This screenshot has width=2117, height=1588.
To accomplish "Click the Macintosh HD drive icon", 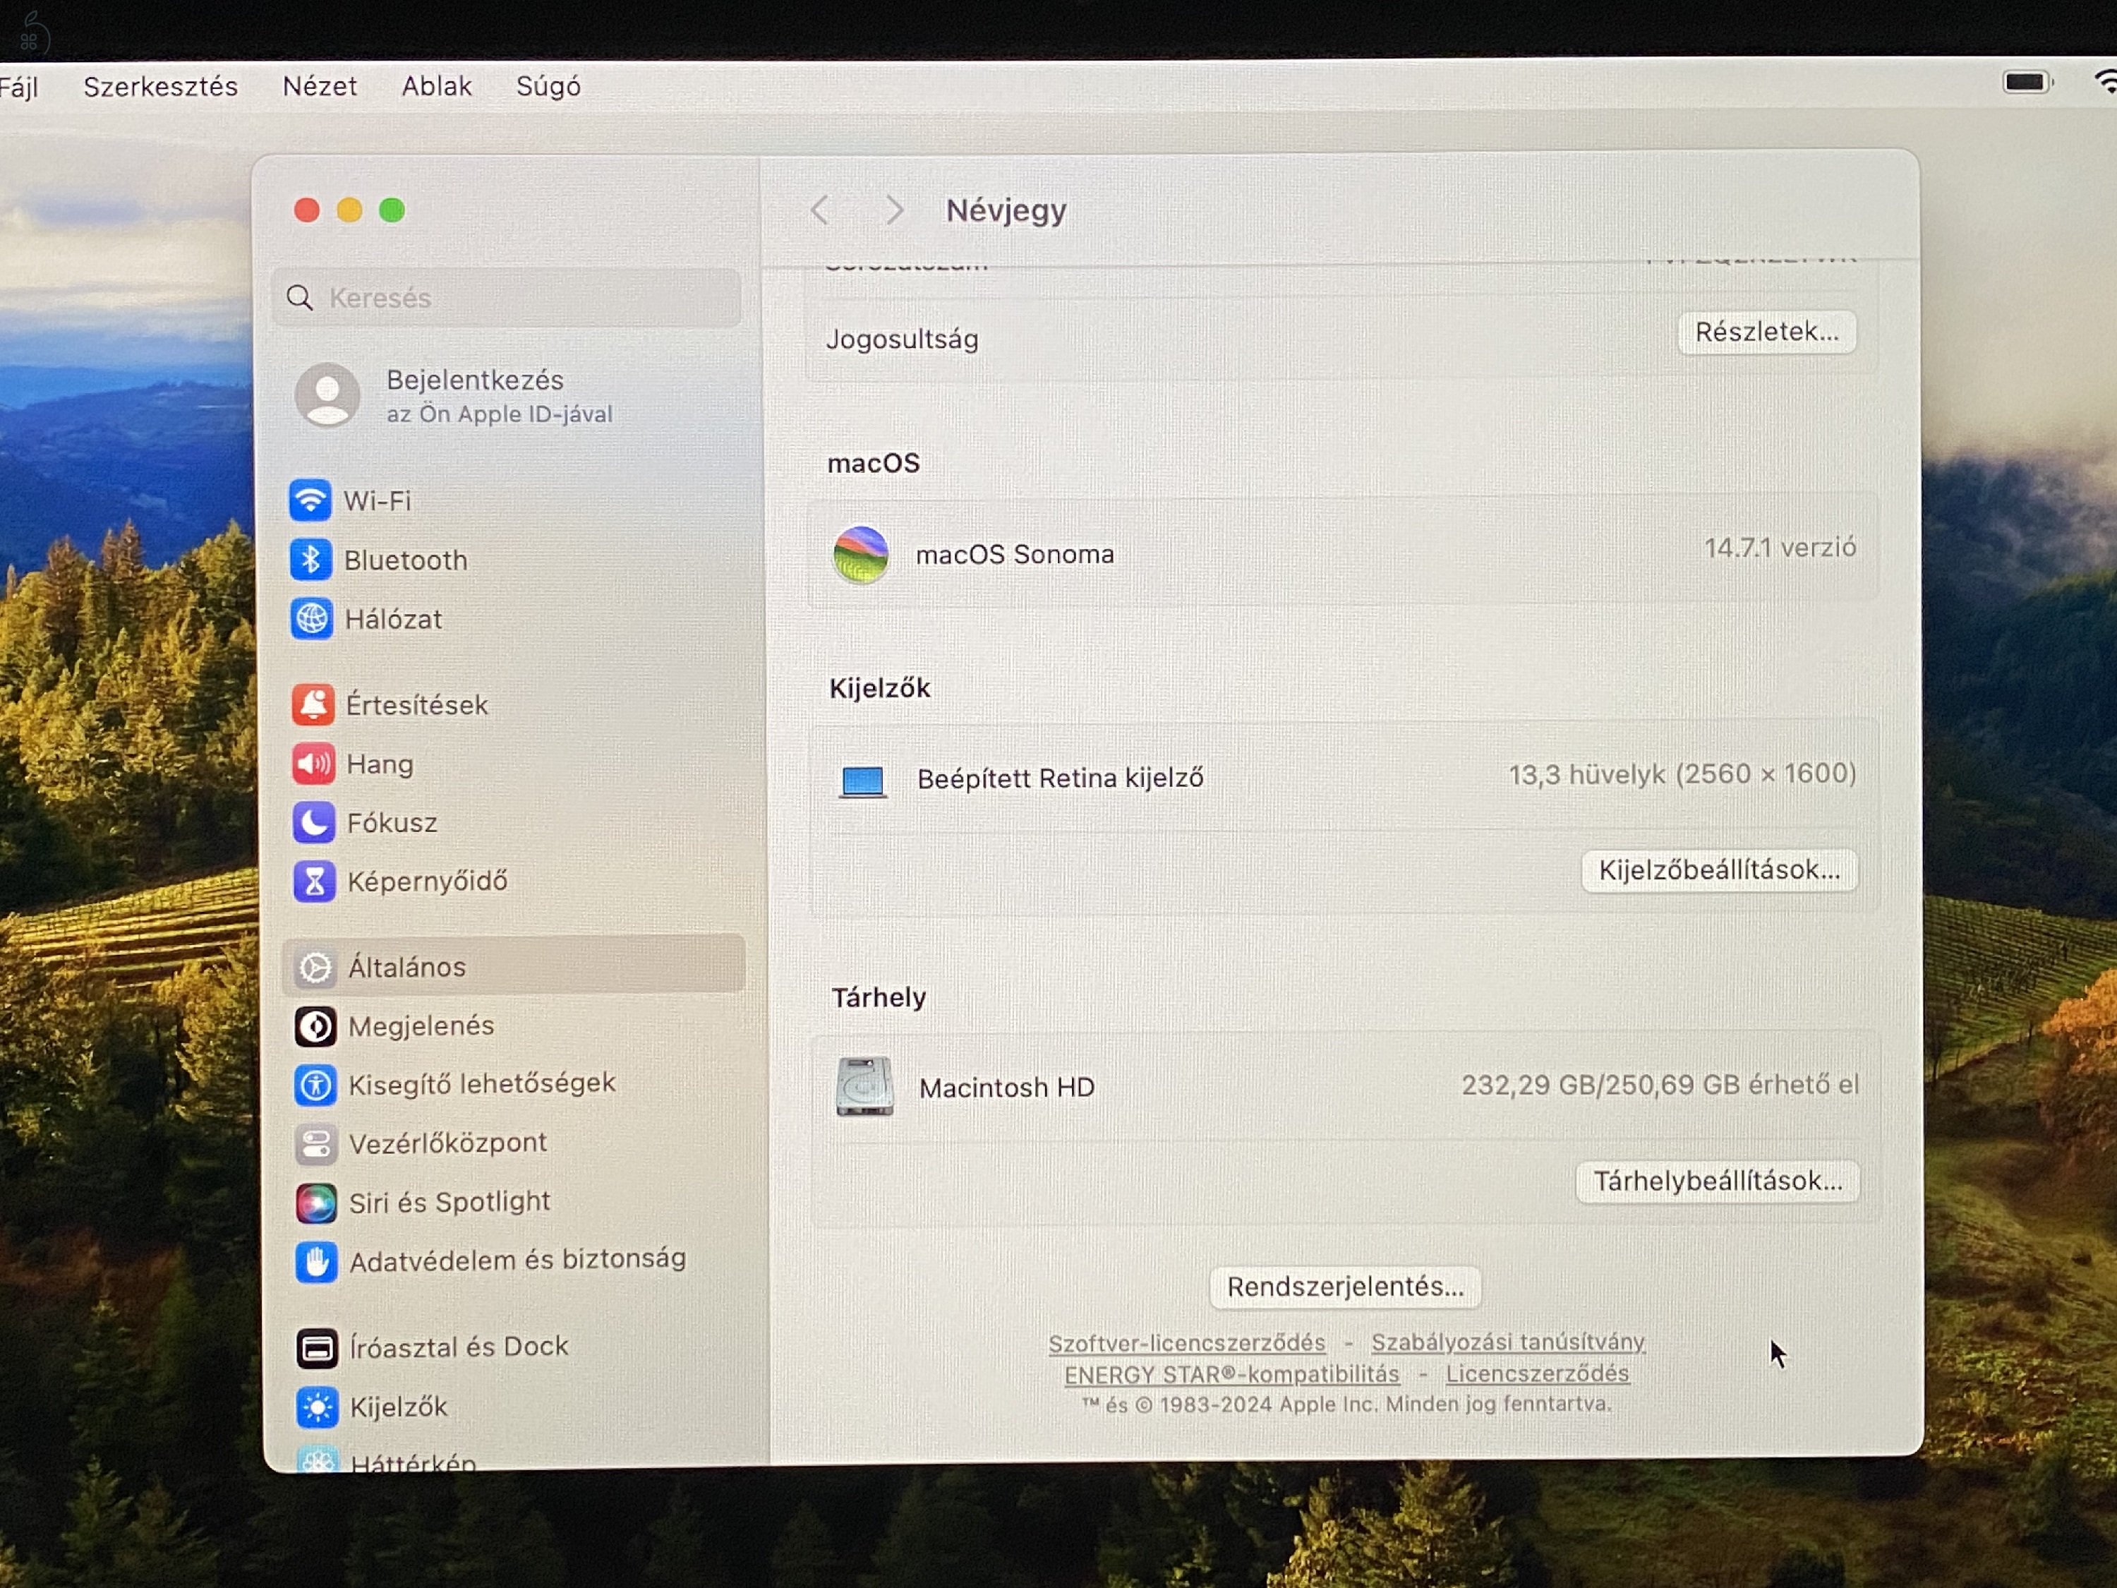I will tap(864, 1086).
